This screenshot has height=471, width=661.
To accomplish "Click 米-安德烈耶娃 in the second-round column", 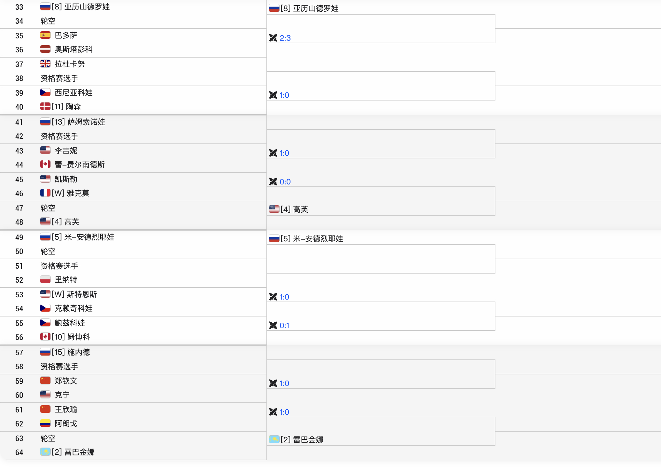I will coord(318,239).
